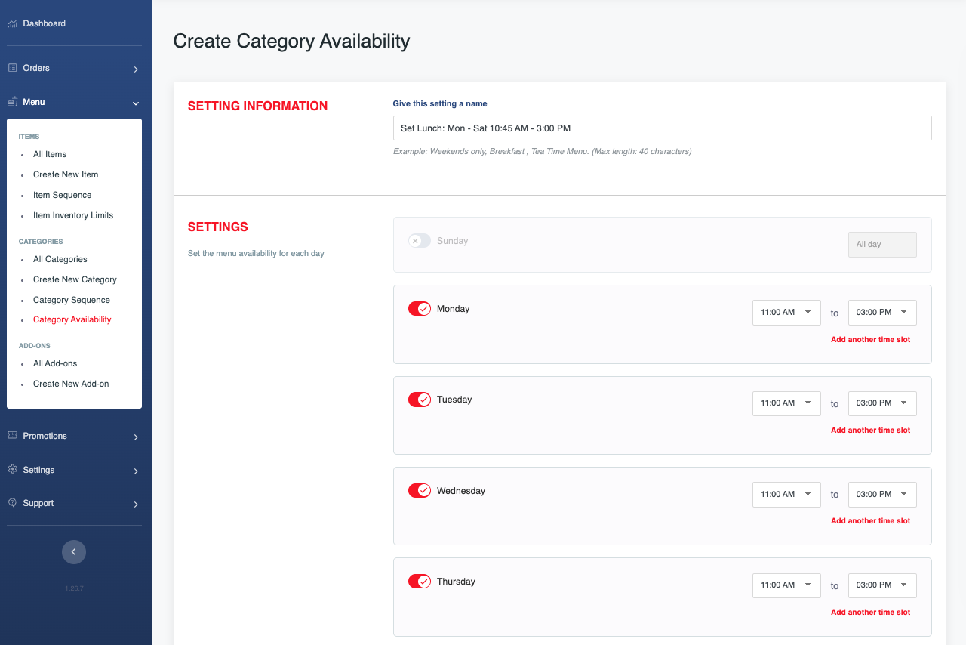Go to Item Inventory Limits
This screenshot has height=645, width=966.
[x=73, y=215]
